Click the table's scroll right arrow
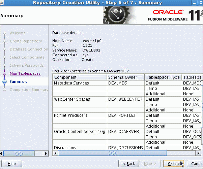Image resolution: width=203 pixels, height=169 pixels. pos(198,153)
